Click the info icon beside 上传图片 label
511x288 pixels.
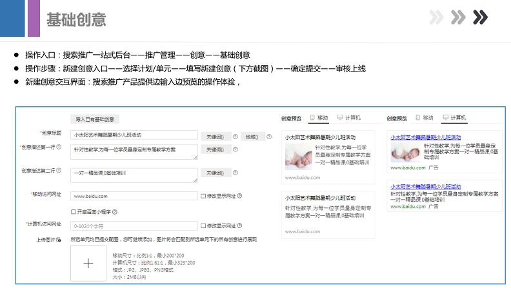coord(59,240)
